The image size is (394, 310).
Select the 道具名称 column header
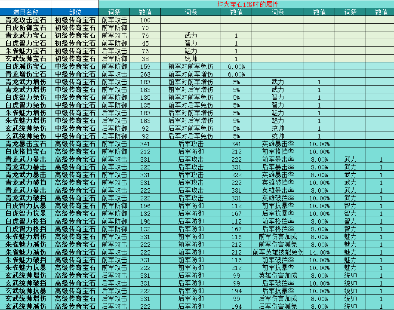26,12
